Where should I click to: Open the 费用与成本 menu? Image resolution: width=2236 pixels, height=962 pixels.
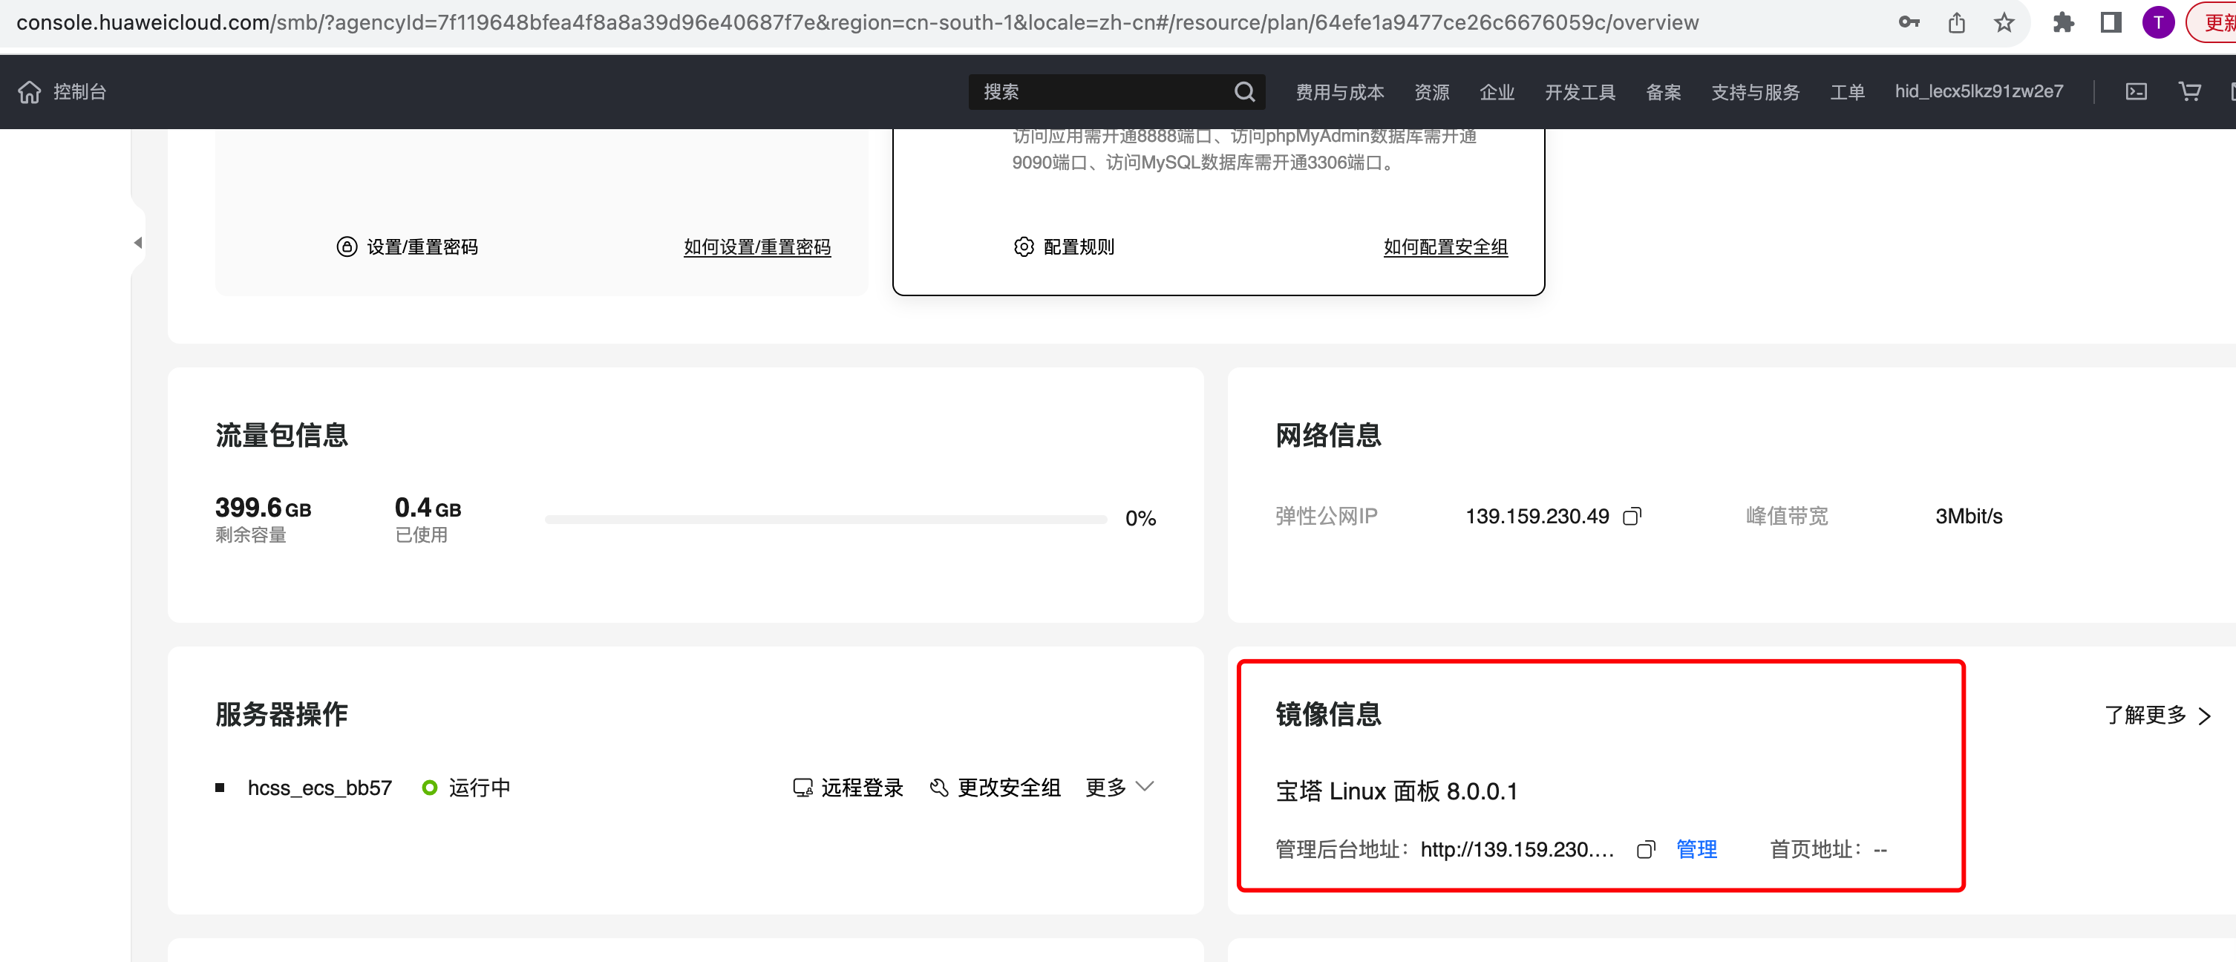(1339, 92)
